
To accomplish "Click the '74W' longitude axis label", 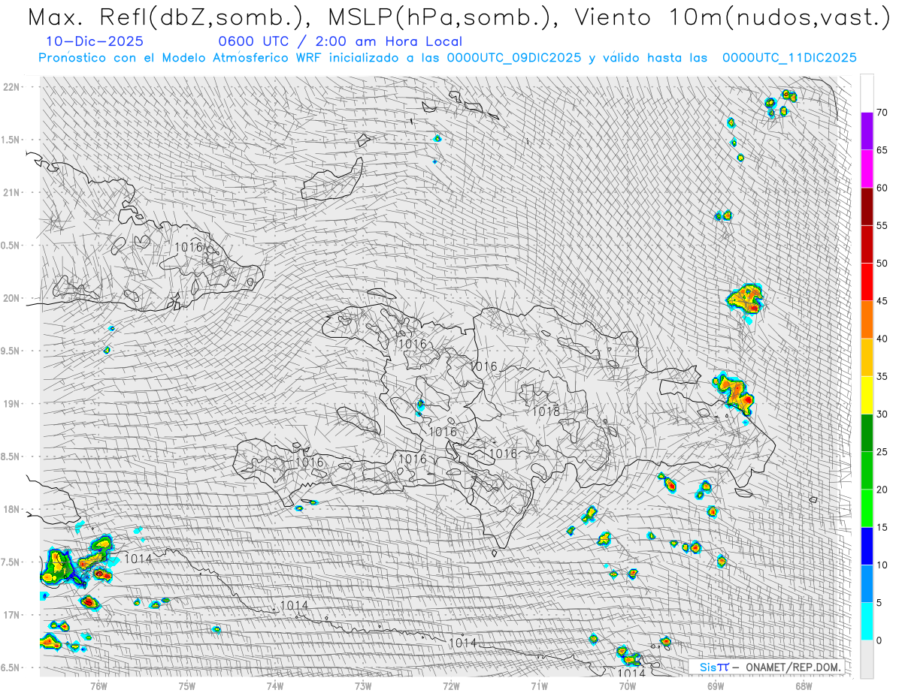I will [275, 685].
